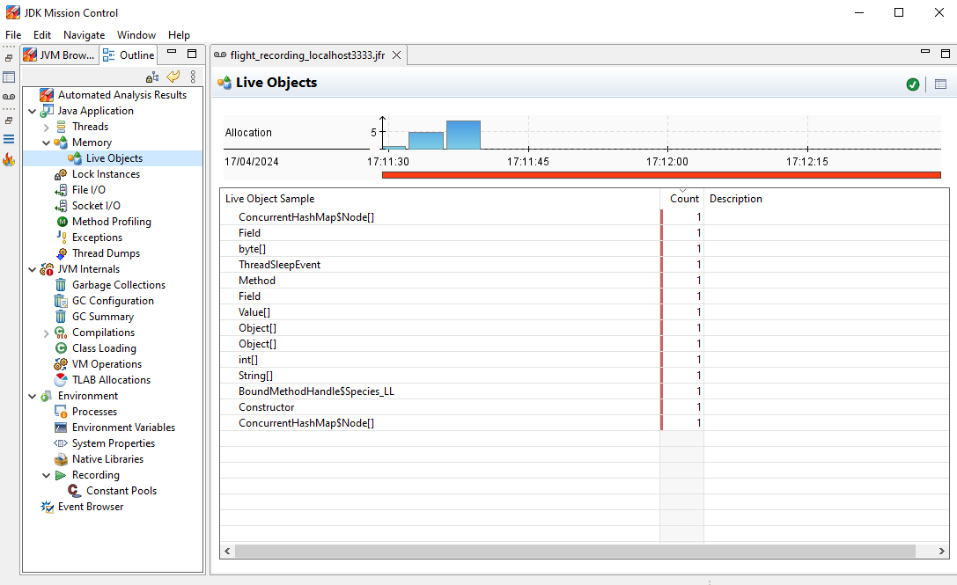Click the green analysis result checkmark icon
Image resolution: width=957 pixels, height=585 pixels.
[x=912, y=84]
